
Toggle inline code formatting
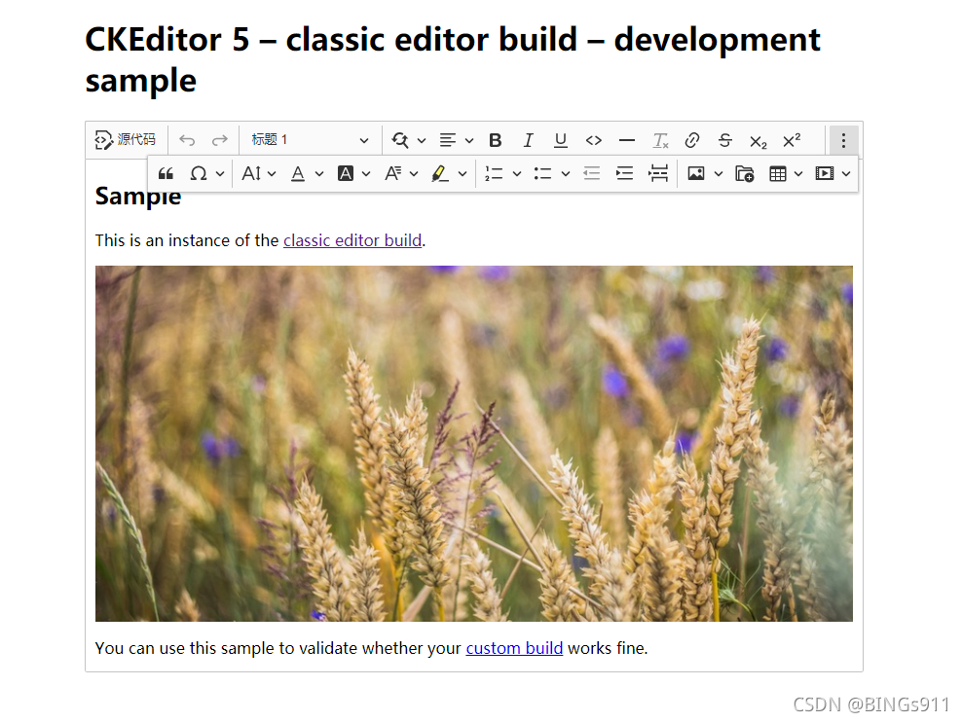[x=593, y=140]
